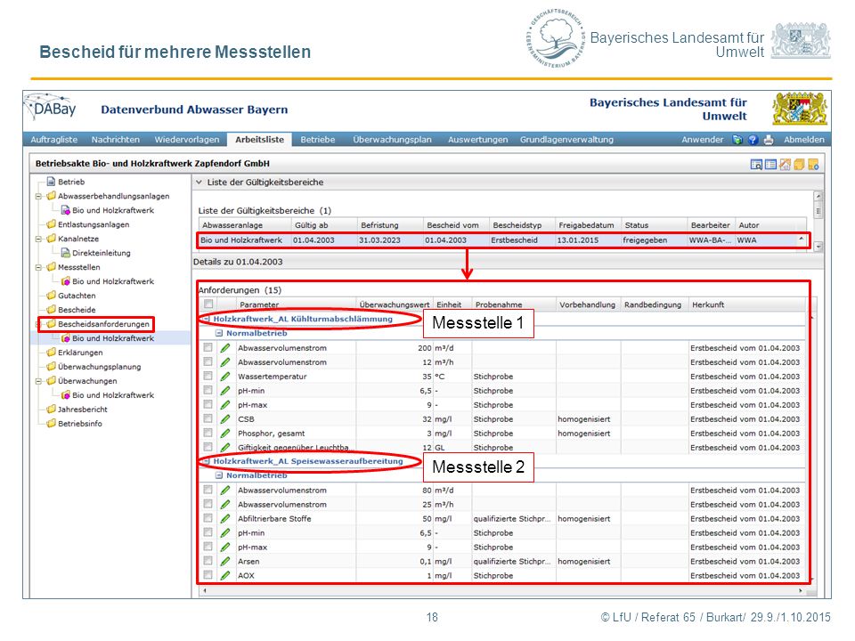Screen dimensions: 855x641
Task: Open the Anwender link
Action: coord(703,140)
